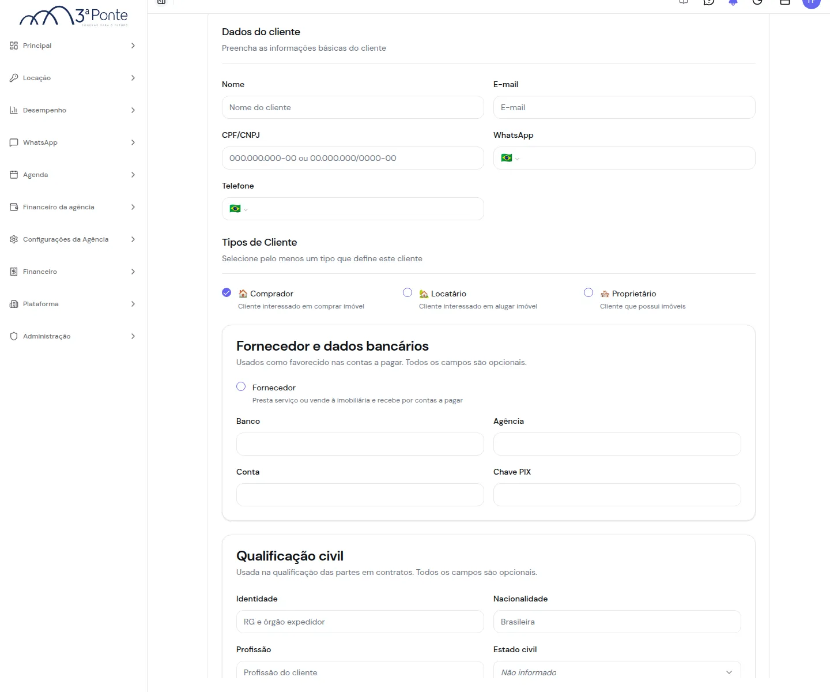Select the Proprietário client type option

point(588,292)
